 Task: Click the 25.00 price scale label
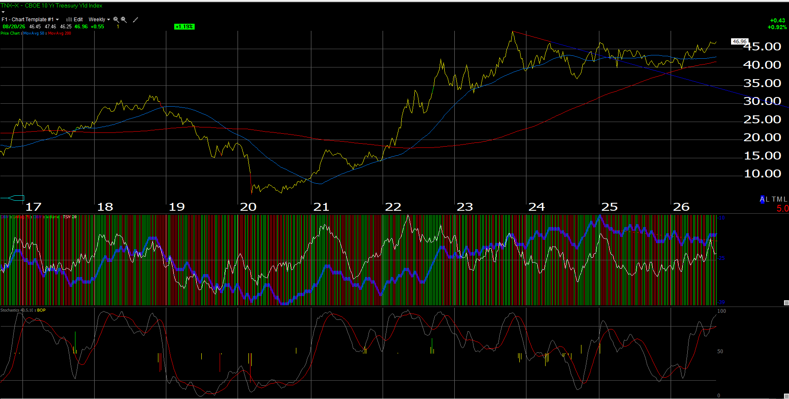pyautogui.click(x=762, y=119)
